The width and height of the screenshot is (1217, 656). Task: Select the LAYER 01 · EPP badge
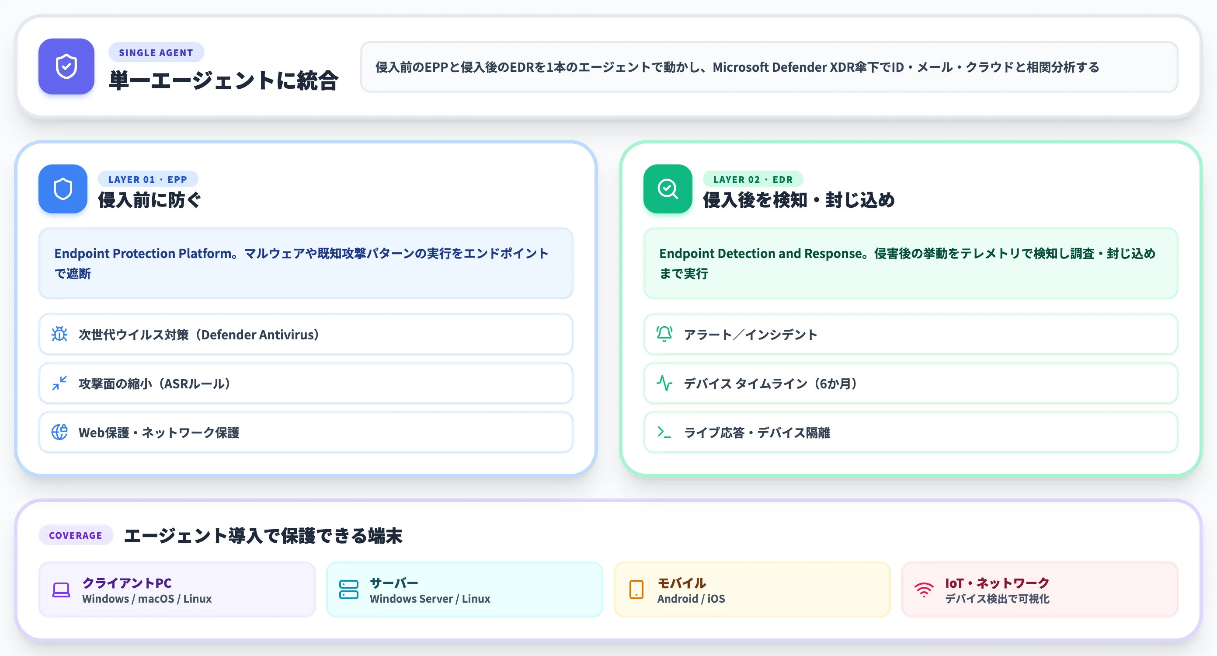pyautogui.click(x=148, y=180)
